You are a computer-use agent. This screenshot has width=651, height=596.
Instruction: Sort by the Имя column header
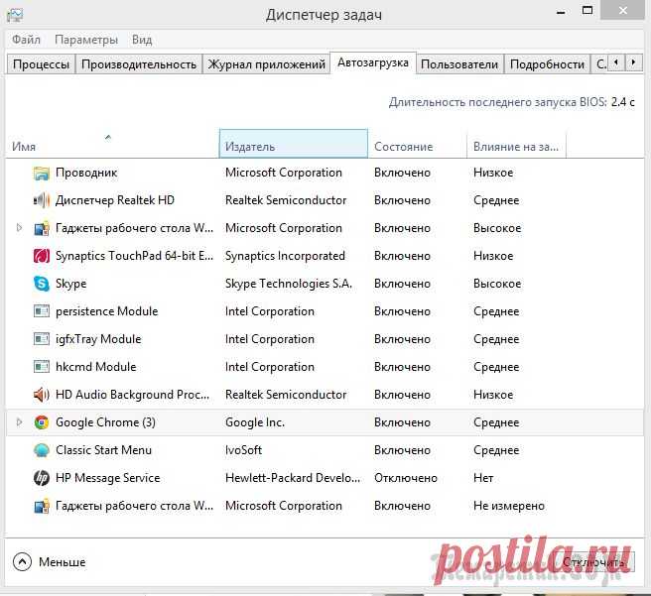(x=112, y=144)
